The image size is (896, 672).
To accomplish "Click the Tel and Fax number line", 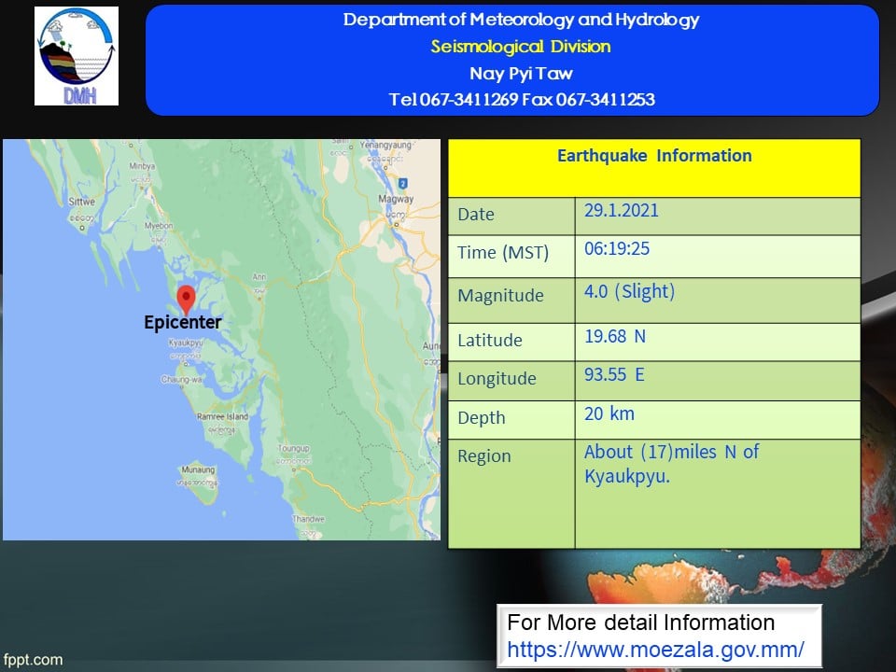I will click(x=522, y=100).
